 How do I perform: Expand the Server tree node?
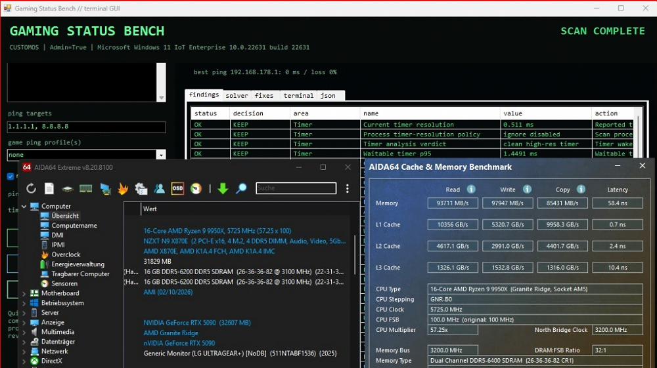[24, 313]
